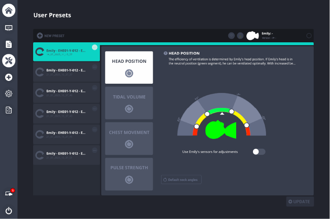Click the New Preset button
This screenshot has height=219, width=330.
click(x=51, y=36)
